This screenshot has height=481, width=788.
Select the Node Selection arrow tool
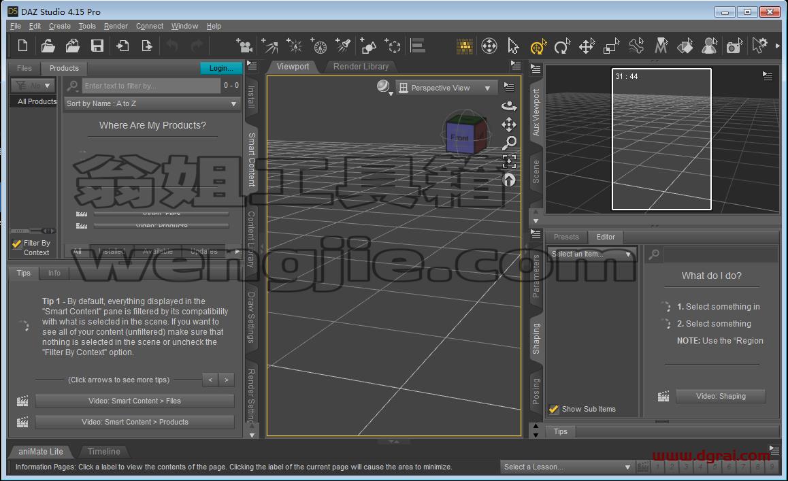(513, 46)
